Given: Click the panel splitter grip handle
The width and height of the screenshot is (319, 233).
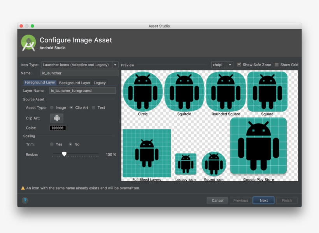Looking at the screenshot, I should pos(119,121).
